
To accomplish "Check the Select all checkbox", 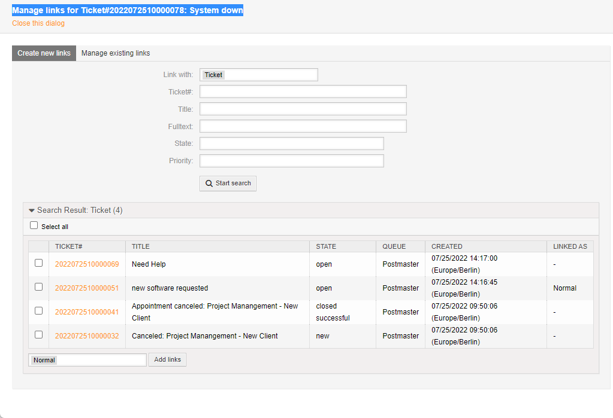I will (34, 226).
